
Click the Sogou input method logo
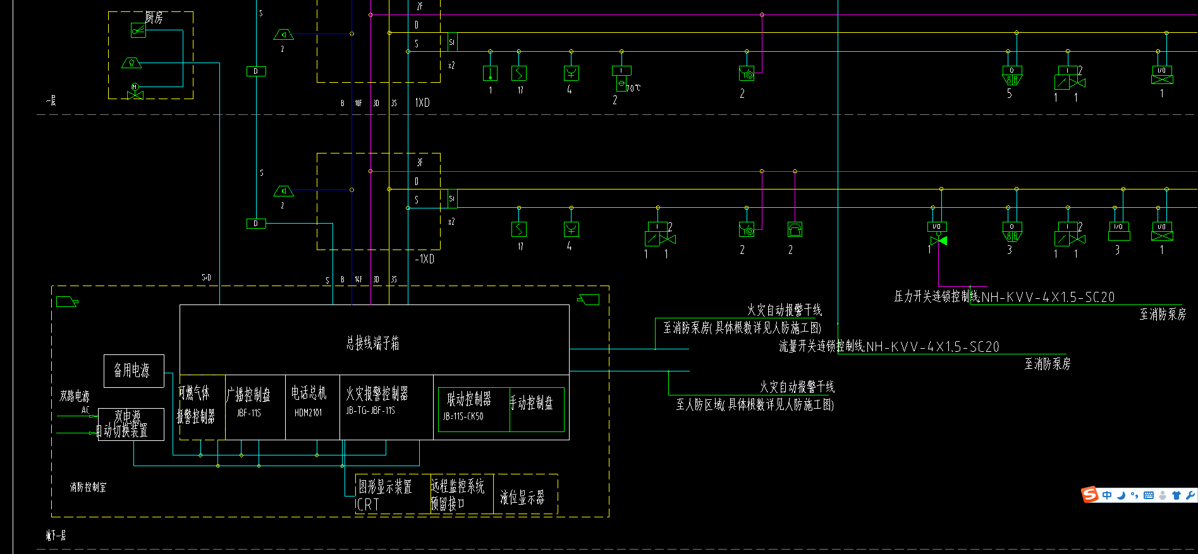1090,495
